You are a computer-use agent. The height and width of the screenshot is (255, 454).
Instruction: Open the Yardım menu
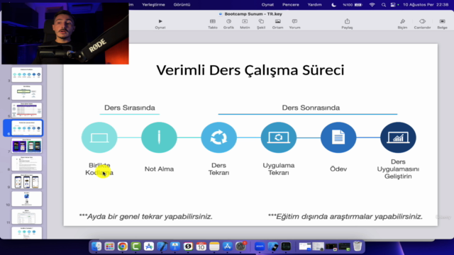coord(314,5)
